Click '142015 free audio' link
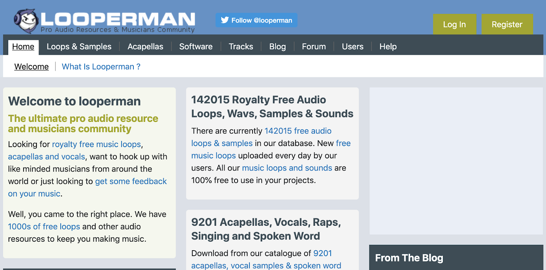The height and width of the screenshot is (270, 546). (298, 131)
